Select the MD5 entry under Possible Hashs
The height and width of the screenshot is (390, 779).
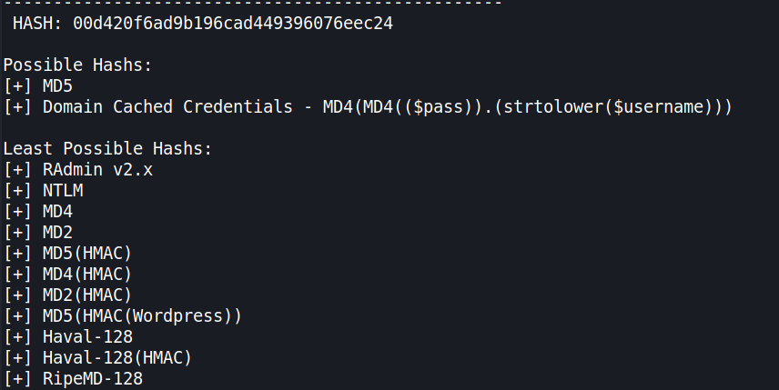pyautogui.click(x=60, y=85)
